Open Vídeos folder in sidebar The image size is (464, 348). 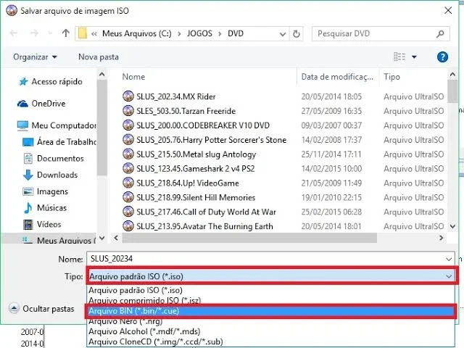(42, 224)
